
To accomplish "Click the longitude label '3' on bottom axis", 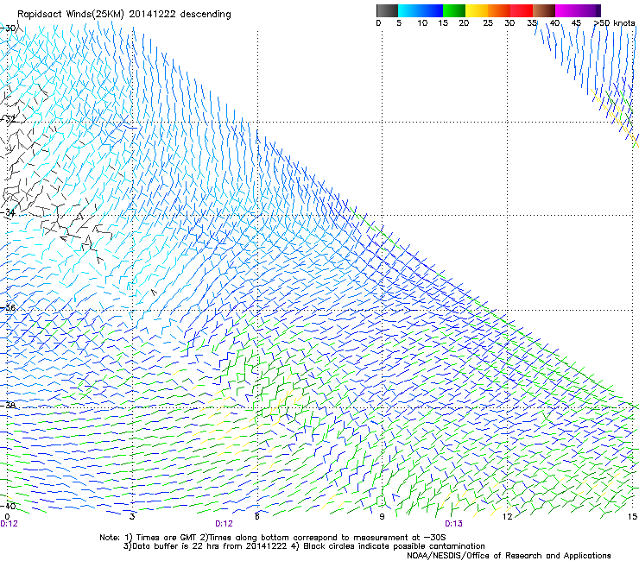I will point(132,517).
